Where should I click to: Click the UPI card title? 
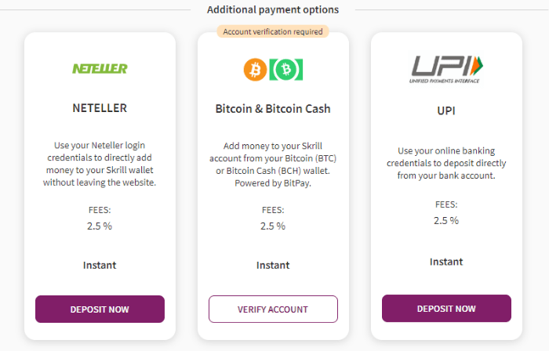(x=446, y=110)
